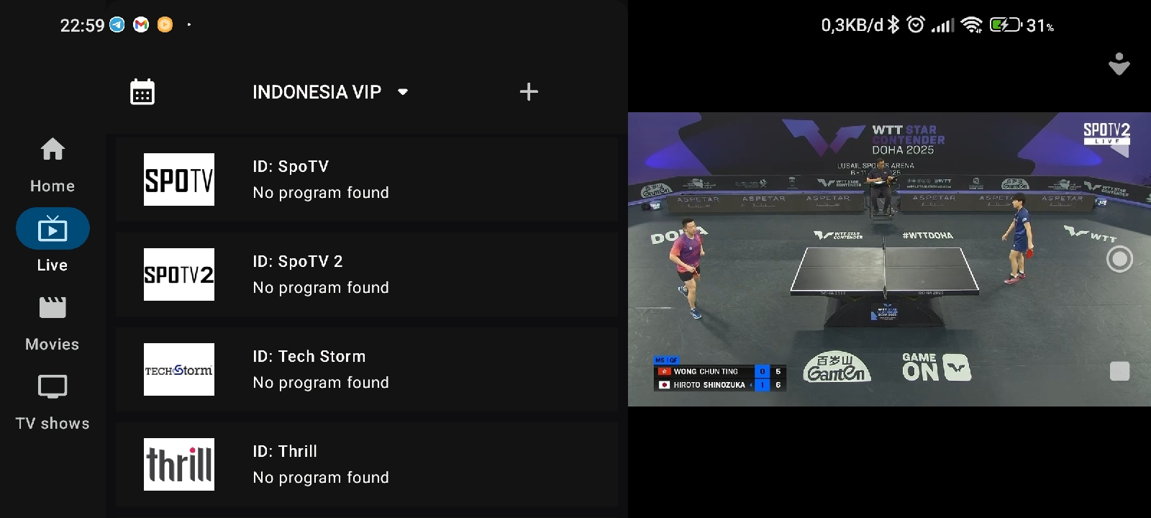Select the ID: SpoTV 2 channel
The width and height of the screenshot is (1151, 518).
coord(367,274)
